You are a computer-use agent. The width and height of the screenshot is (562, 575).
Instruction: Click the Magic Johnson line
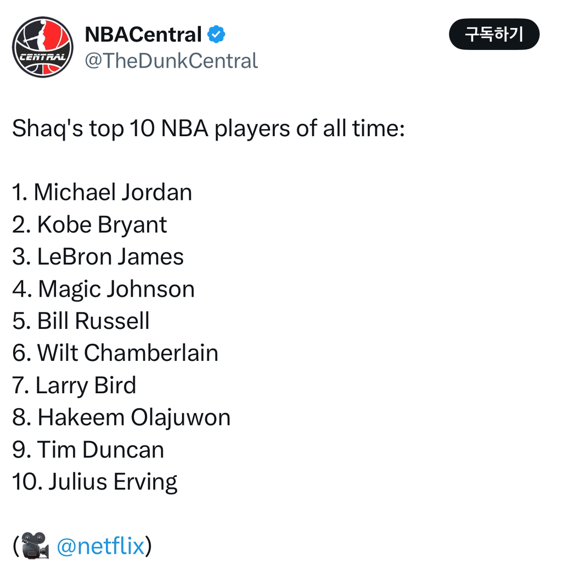104,289
